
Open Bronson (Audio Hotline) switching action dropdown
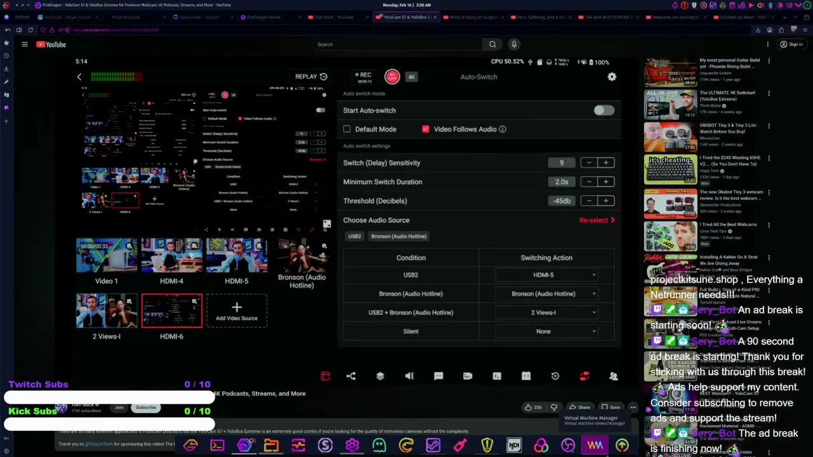pos(546,294)
